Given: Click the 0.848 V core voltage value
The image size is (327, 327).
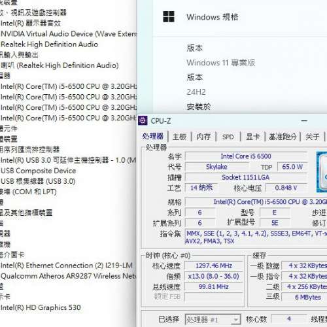Looking at the screenshot, I should click(286, 188).
